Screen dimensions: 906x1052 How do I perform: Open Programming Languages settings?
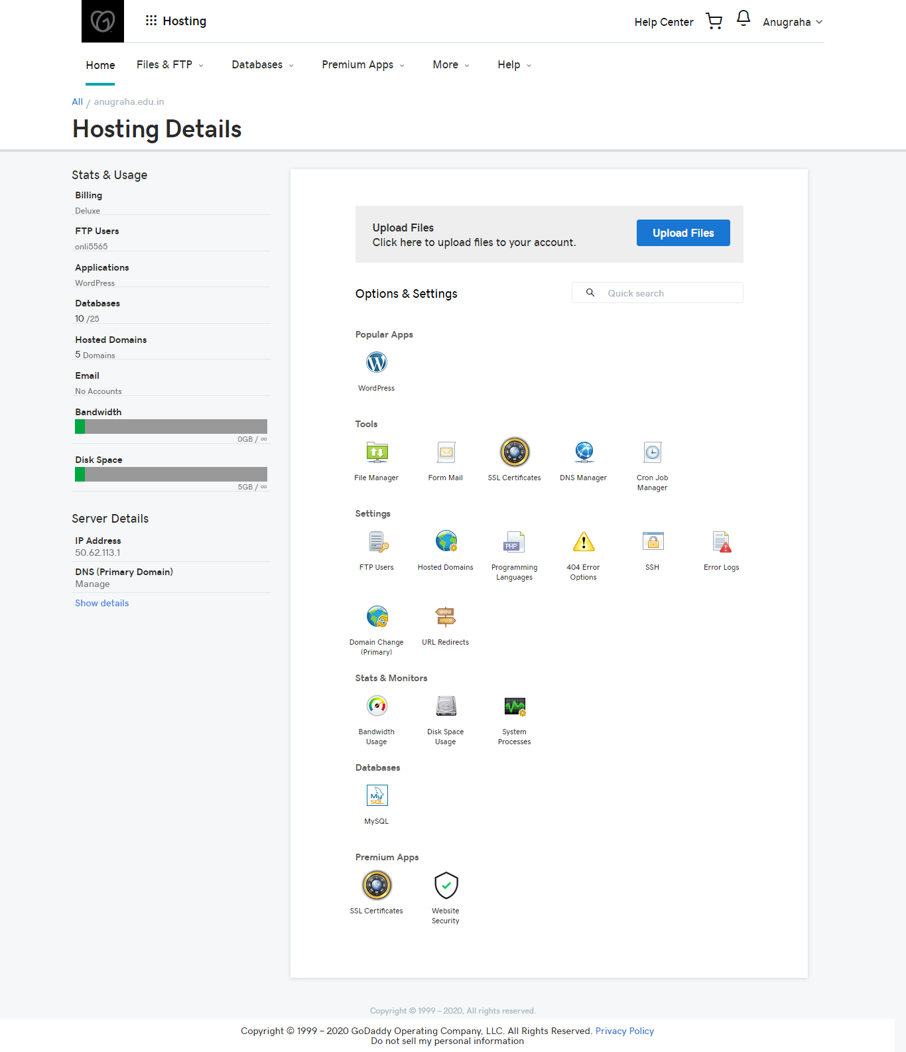coord(515,542)
